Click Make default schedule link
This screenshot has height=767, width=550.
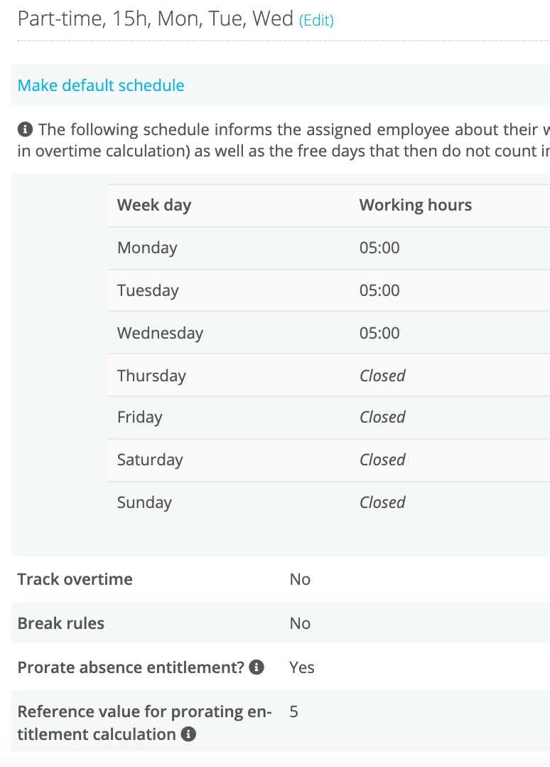(x=101, y=85)
